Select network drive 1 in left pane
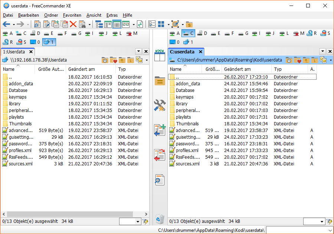 pyautogui.click(x=49, y=42)
